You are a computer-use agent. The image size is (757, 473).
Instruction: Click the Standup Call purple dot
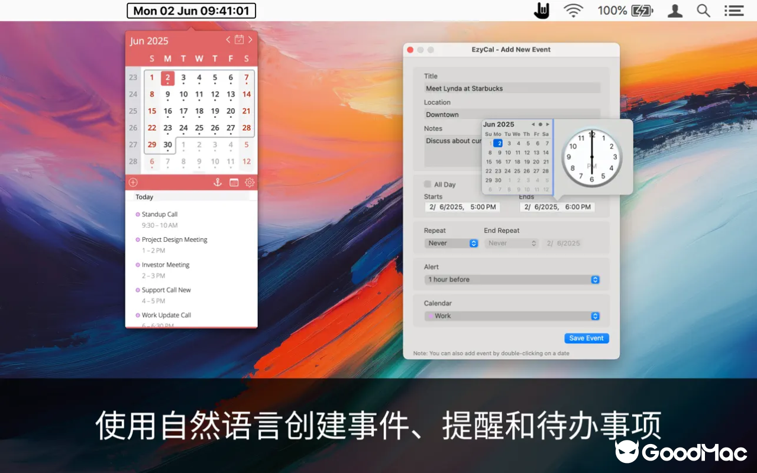point(138,215)
